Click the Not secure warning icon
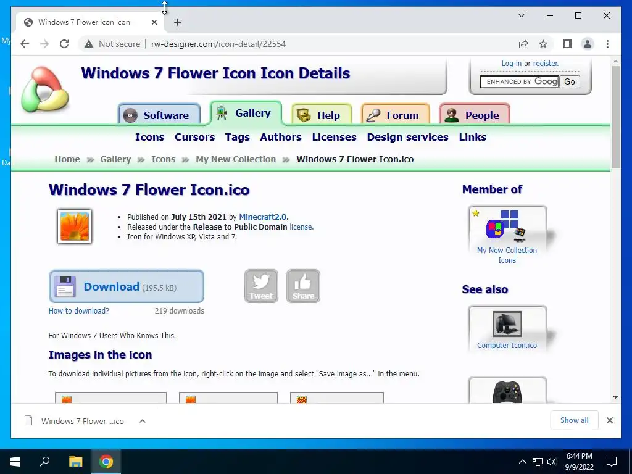The image size is (632, 474). click(x=89, y=44)
